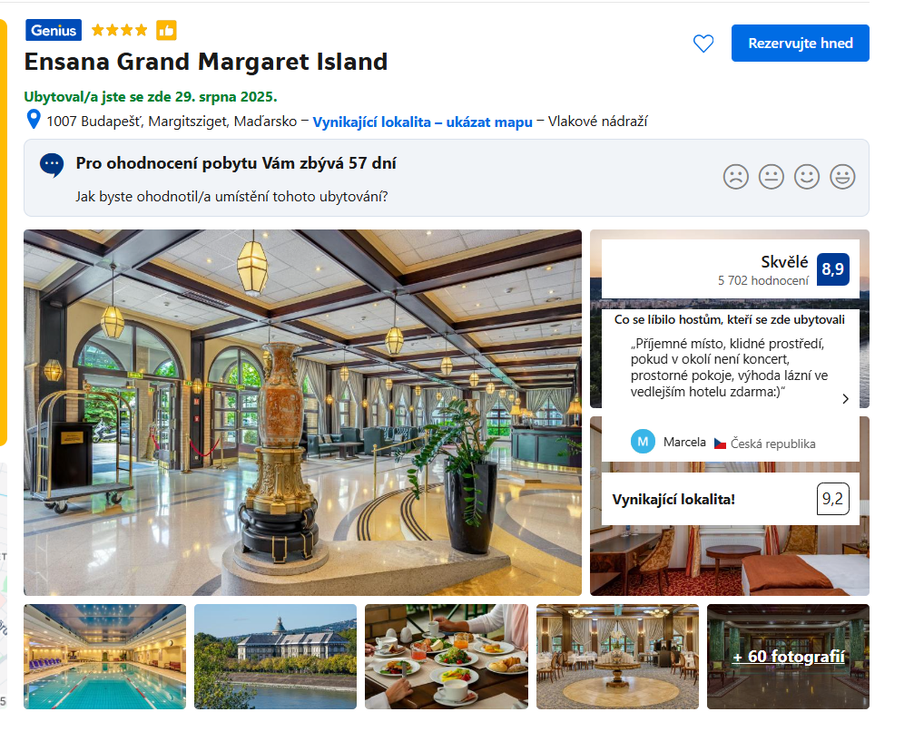Pick the neutral face rating
This screenshot has height=741, width=924.
click(771, 176)
